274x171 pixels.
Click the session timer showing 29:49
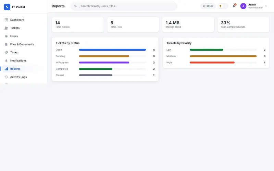208,6
